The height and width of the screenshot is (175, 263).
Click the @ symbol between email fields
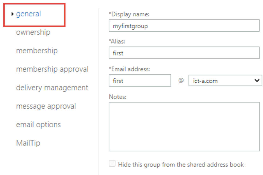(x=181, y=80)
